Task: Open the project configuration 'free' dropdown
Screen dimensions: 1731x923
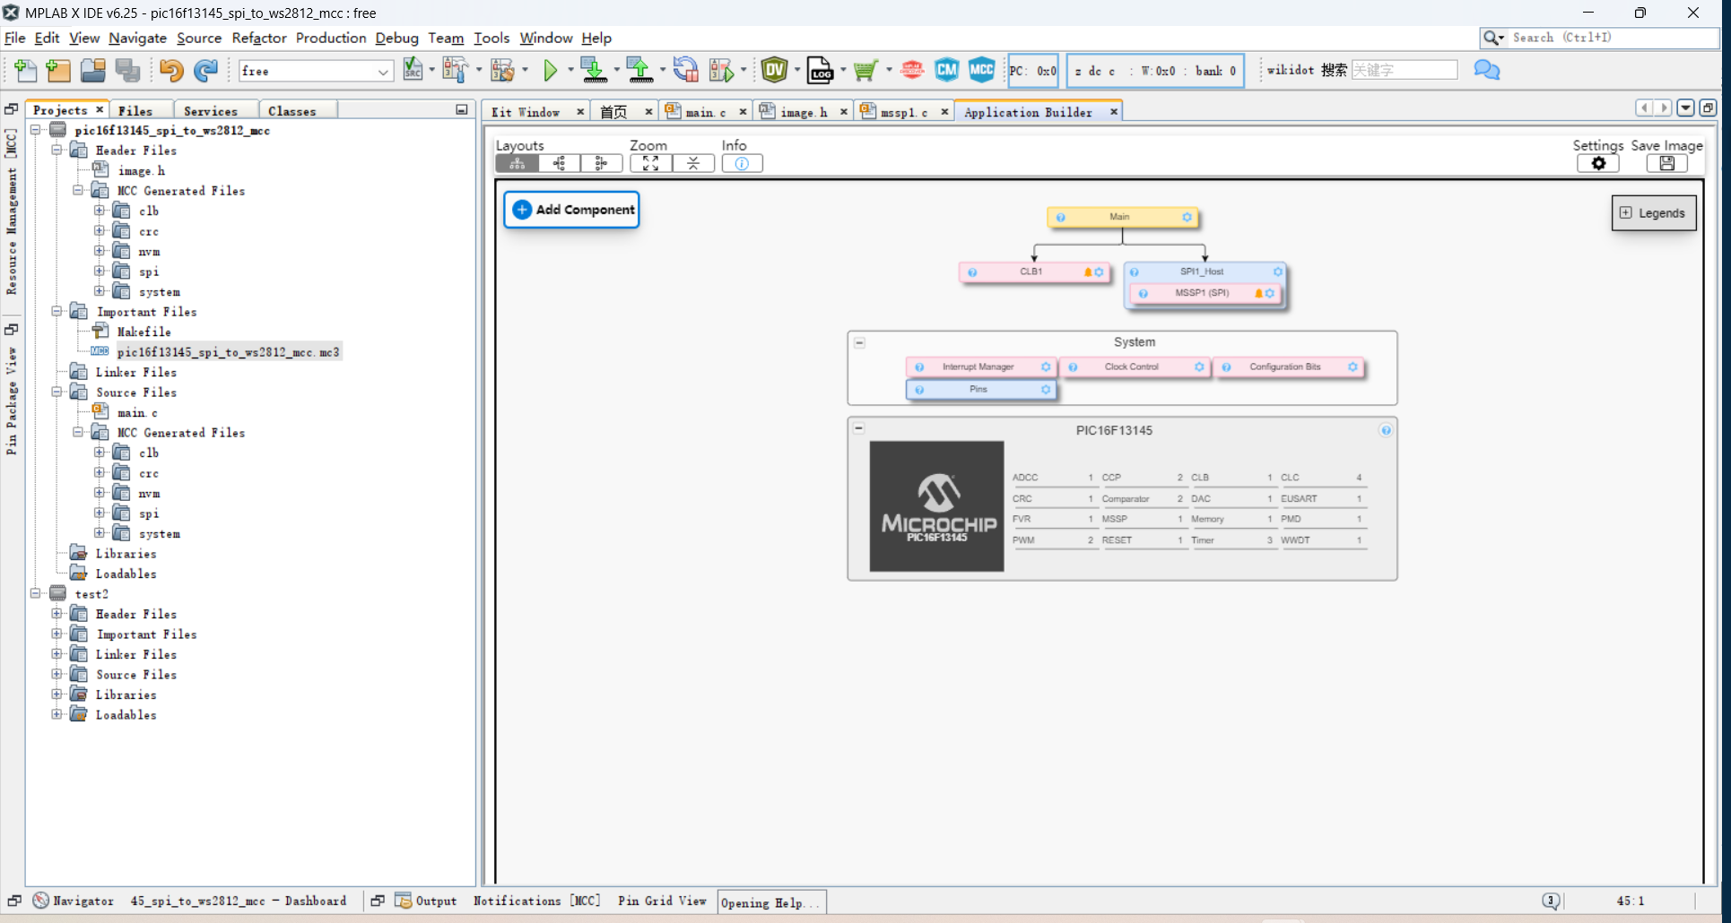Action: coord(383,72)
